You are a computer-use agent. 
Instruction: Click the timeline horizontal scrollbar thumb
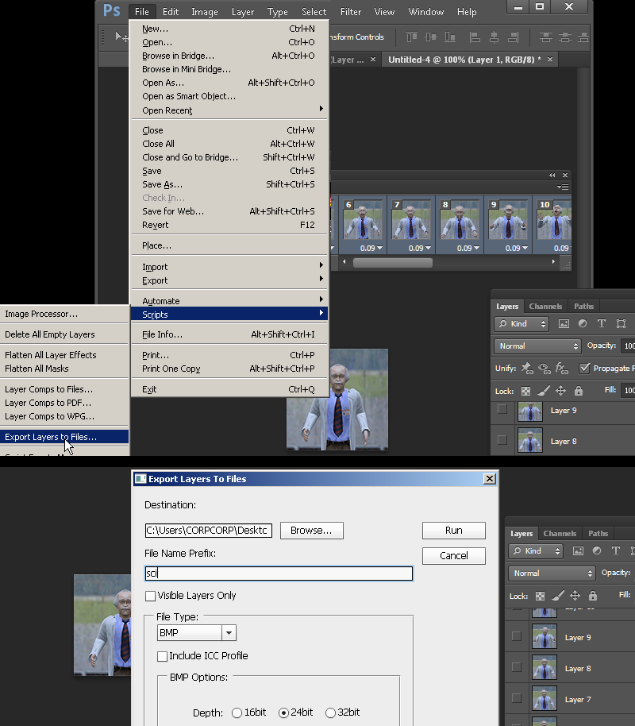click(x=392, y=263)
